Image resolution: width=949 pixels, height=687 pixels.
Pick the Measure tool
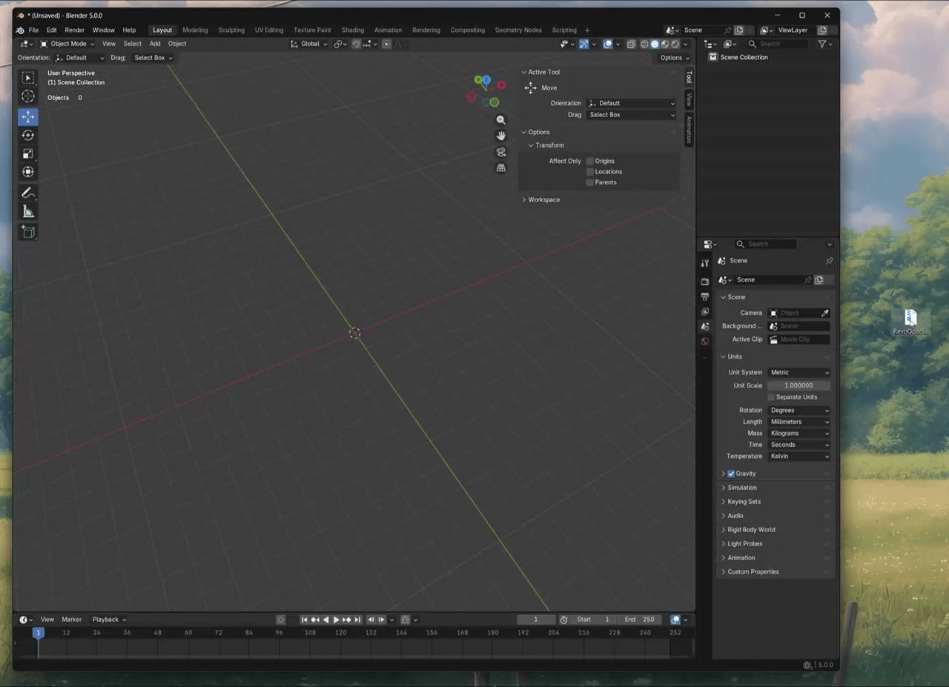click(x=28, y=212)
